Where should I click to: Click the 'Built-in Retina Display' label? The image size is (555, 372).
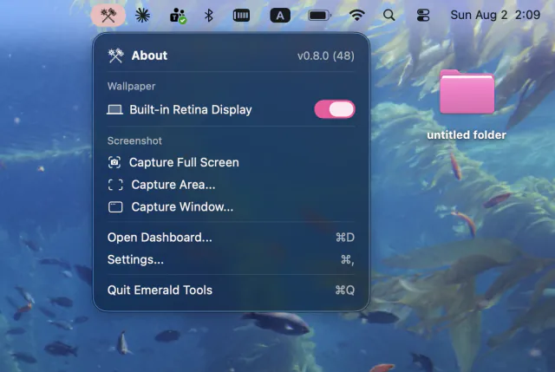pyautogui.click(x=191, y=110)
